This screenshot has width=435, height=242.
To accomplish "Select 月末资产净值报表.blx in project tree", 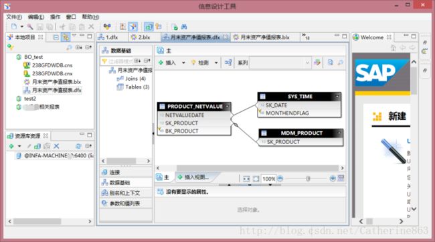I will [x=57, y=82].
